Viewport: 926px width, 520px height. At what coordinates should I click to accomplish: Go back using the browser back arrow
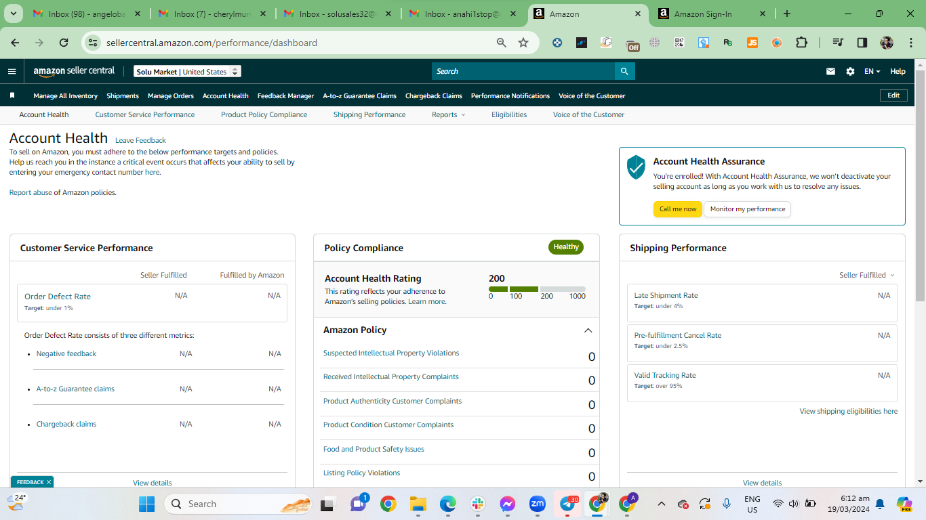(x=15, y=43)
